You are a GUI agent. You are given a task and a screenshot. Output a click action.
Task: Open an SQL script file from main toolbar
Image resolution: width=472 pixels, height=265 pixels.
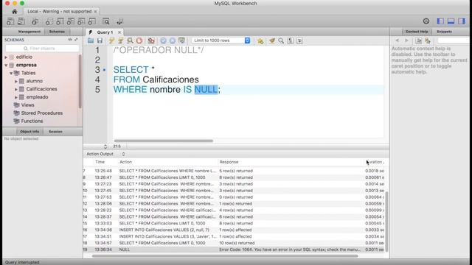[x=21, y=21]
